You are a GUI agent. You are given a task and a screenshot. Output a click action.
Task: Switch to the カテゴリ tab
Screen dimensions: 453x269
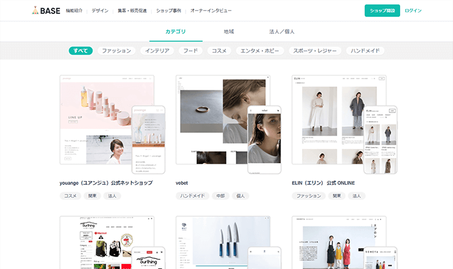pyautogui.click(x=176, y=31)
